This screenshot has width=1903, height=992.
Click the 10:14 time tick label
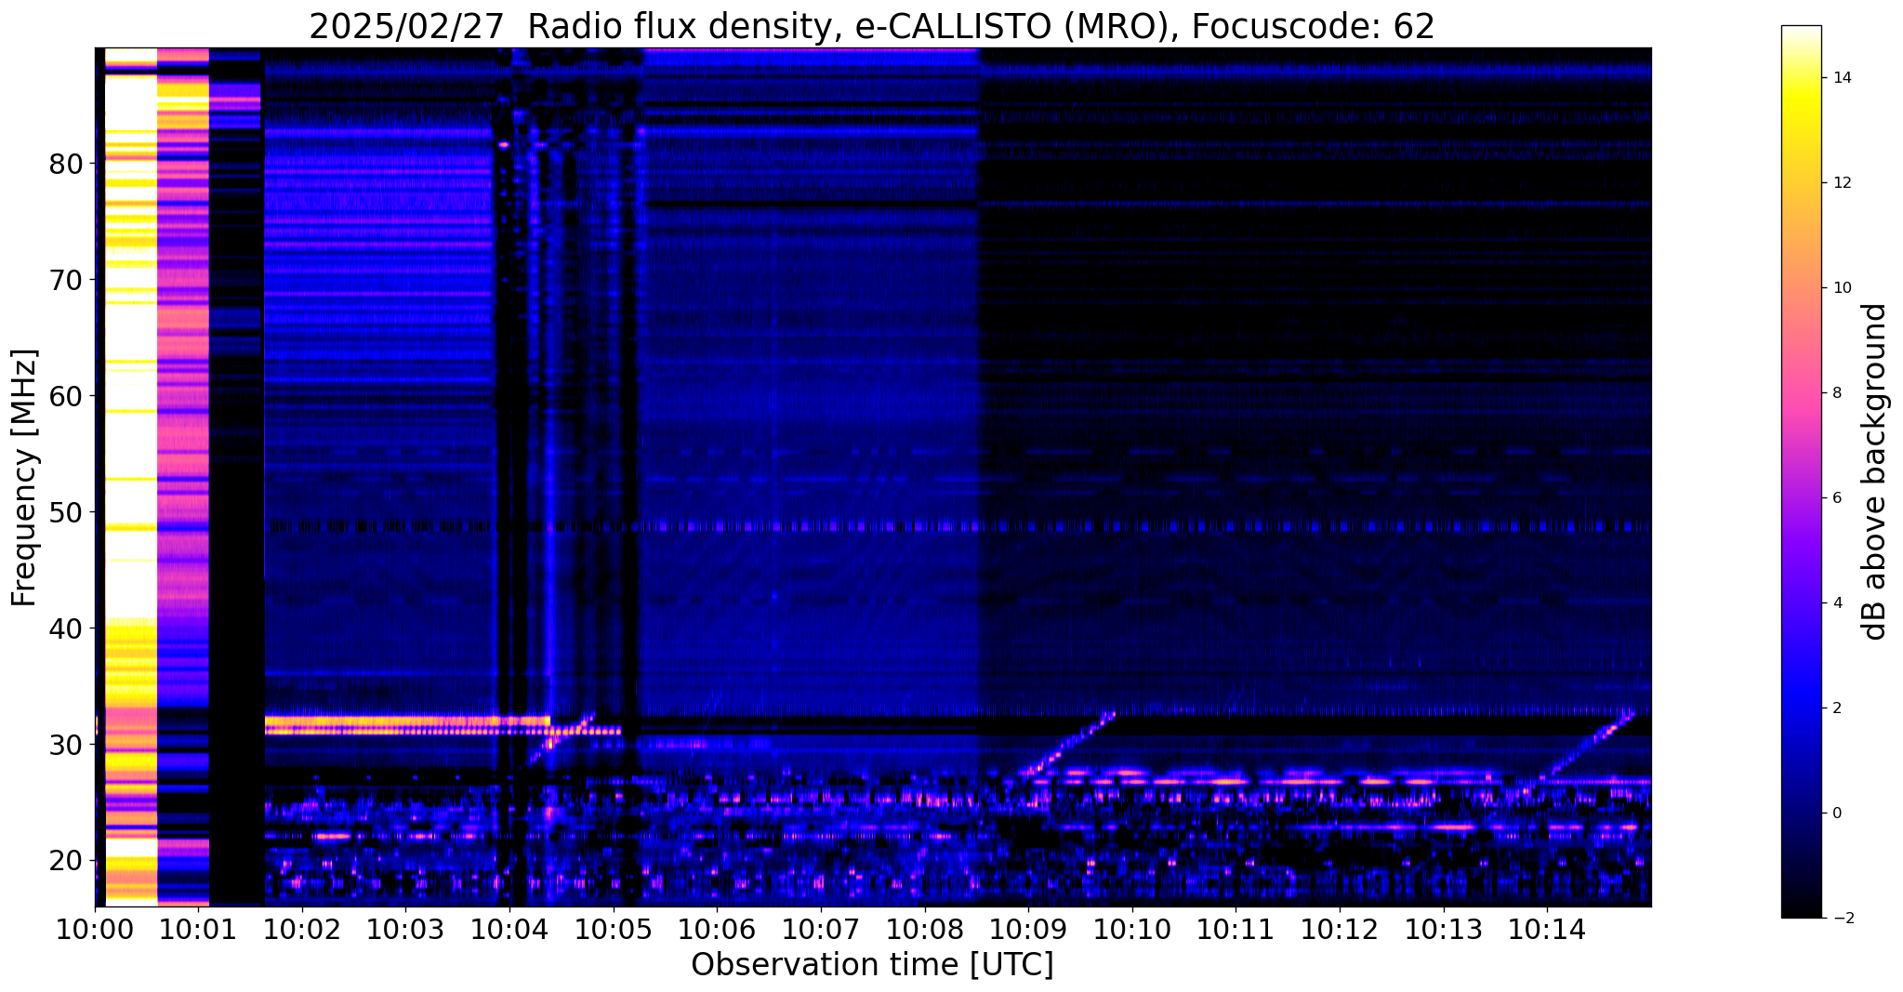[x=1547, y=930]
